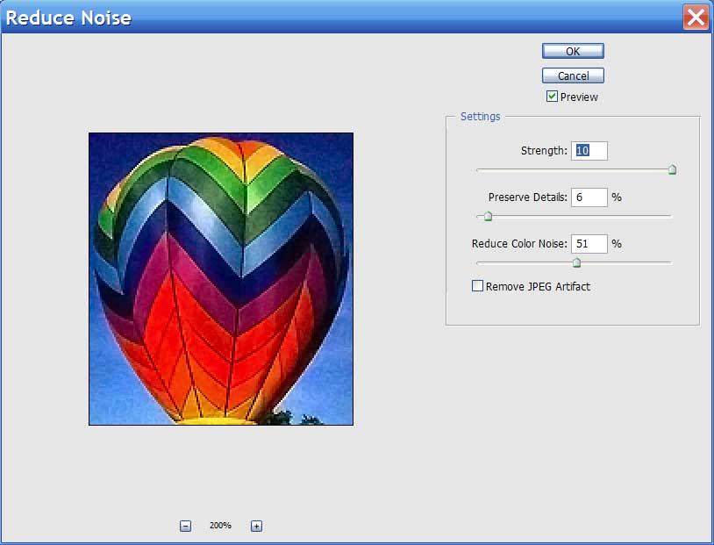Click the Strength value field
Viewport: 714px width, 545px height.
(x=589, y=151)
